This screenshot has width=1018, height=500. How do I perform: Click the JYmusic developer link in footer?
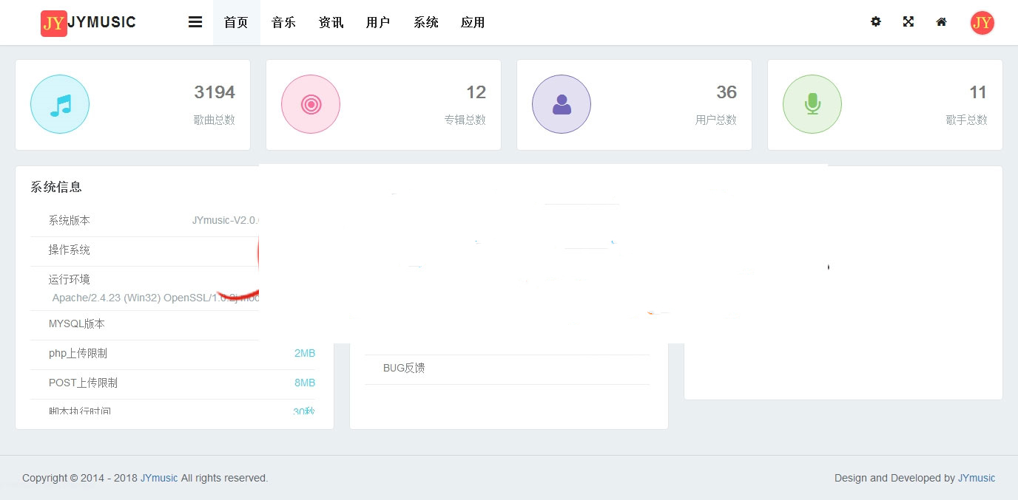pos(976,478)
